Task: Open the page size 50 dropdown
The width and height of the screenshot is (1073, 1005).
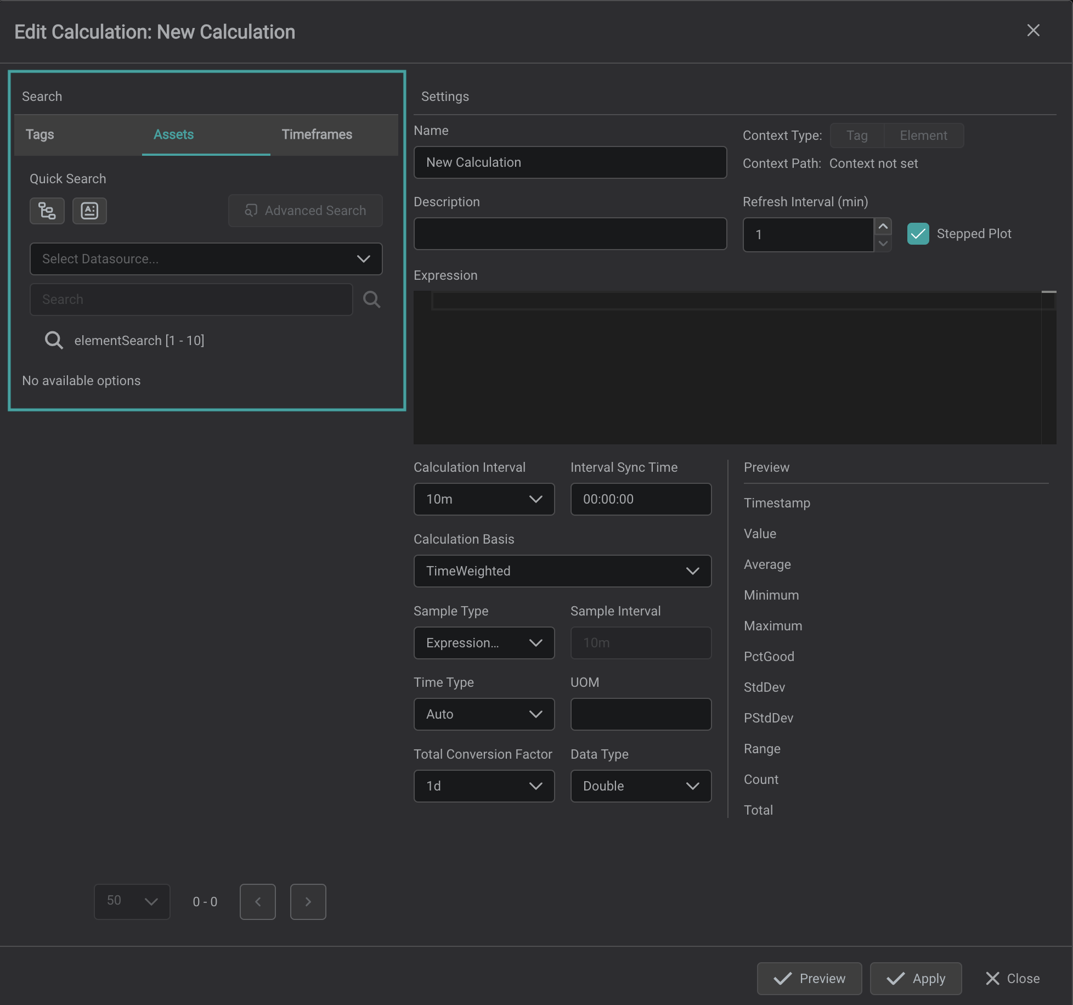Action: (x=132, y=901)
